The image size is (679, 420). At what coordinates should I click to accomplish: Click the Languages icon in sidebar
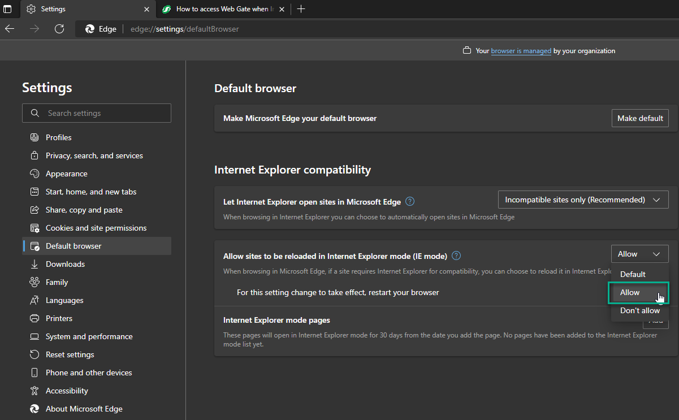[34, 300]
